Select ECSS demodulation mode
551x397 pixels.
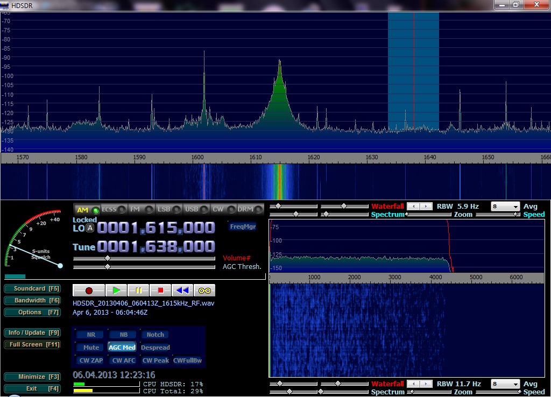[x=114, y=210]
